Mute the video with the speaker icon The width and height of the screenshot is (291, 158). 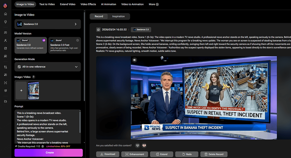134,60
